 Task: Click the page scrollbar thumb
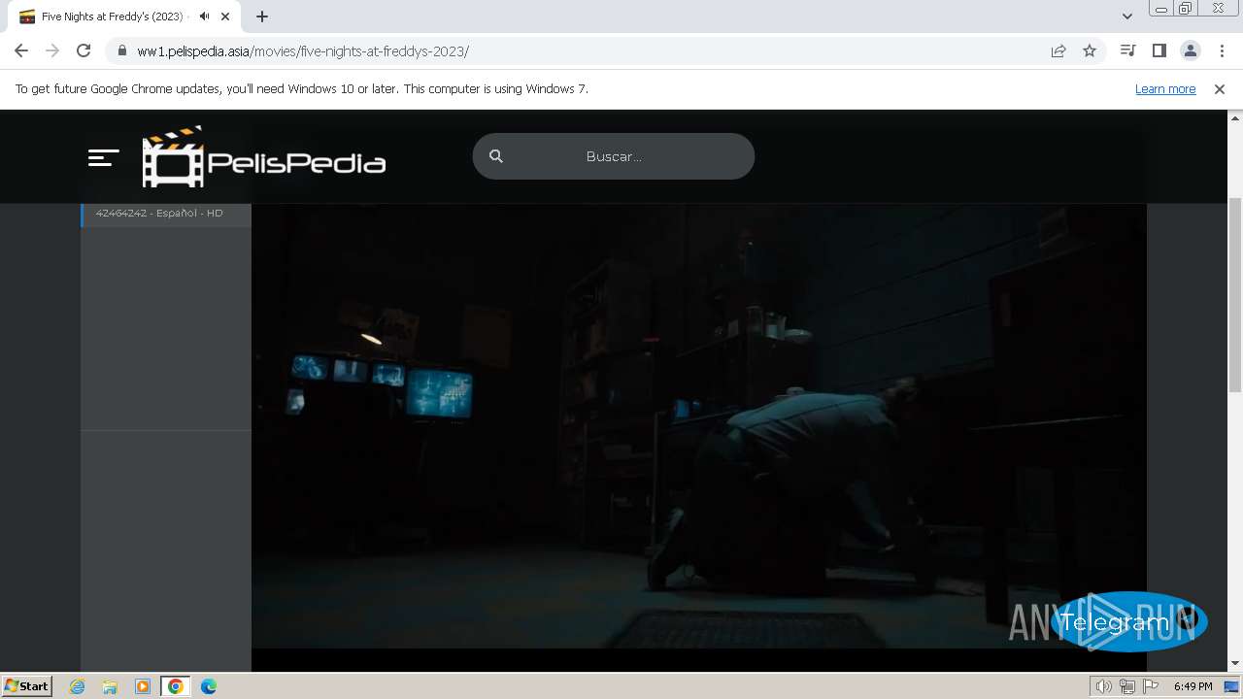1235,294
